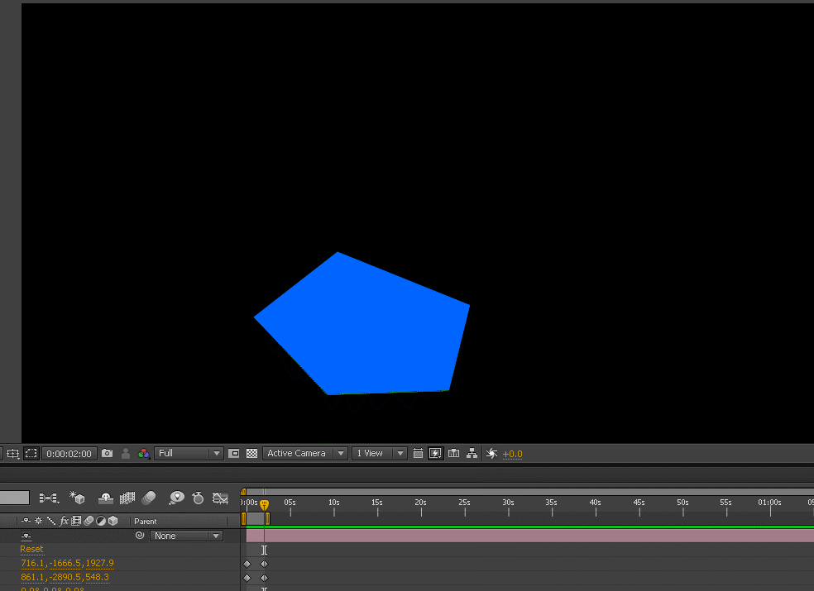Open grid and guide options

tap(13, 454)
